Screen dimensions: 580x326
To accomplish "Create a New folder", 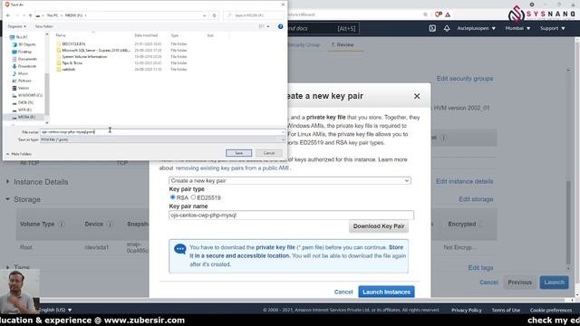I will [43, 26].
